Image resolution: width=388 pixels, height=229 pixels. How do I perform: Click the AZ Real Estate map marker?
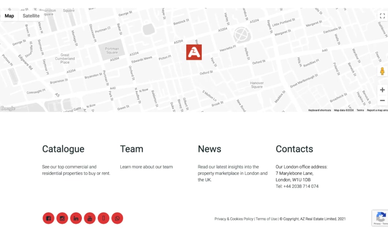tap(194, 52)
